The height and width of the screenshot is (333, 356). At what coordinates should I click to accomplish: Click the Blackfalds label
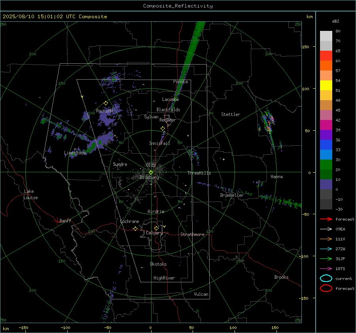click(168, 110)
